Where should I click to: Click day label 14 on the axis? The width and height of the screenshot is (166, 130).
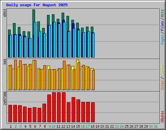(x=73, y=126)
